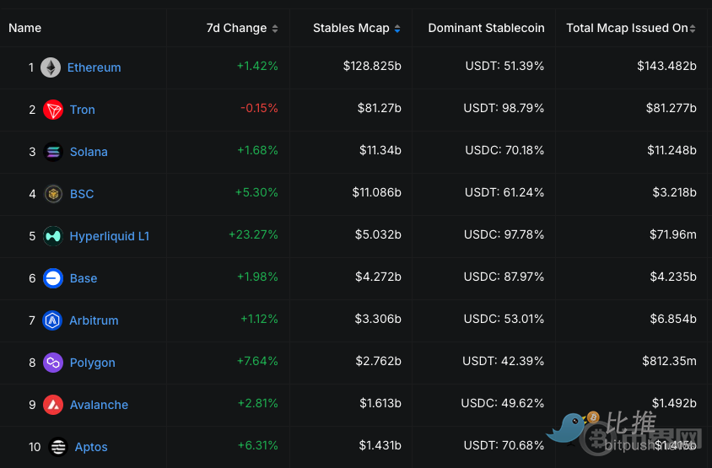Open the Ethereum chain link
The image size is (712, 468).
click(94, 67)
